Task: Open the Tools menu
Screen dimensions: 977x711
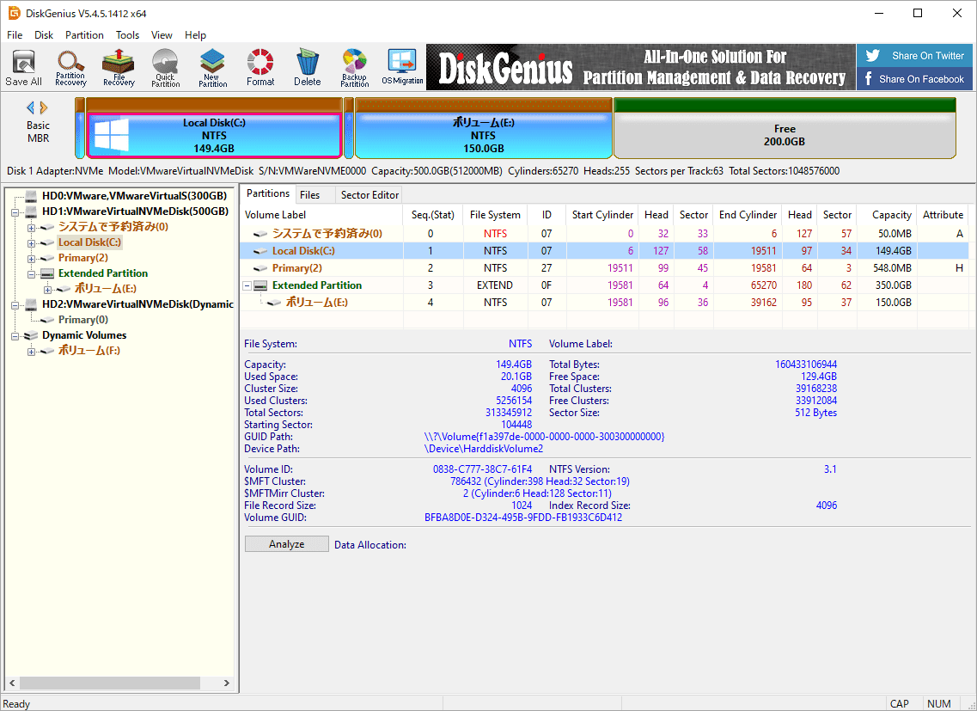Action: [127, 35]
